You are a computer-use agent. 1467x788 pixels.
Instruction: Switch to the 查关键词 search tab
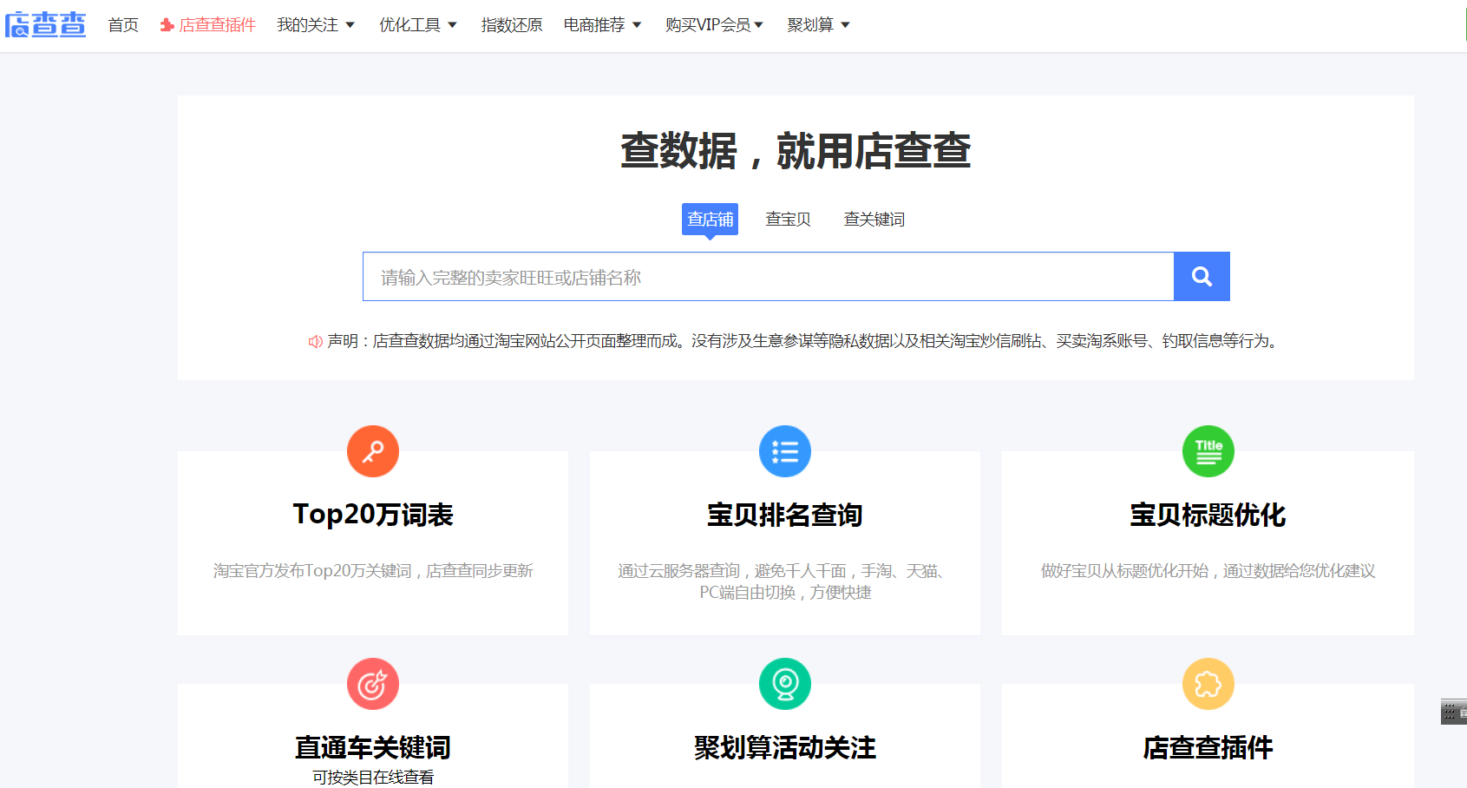click(874, 220)
